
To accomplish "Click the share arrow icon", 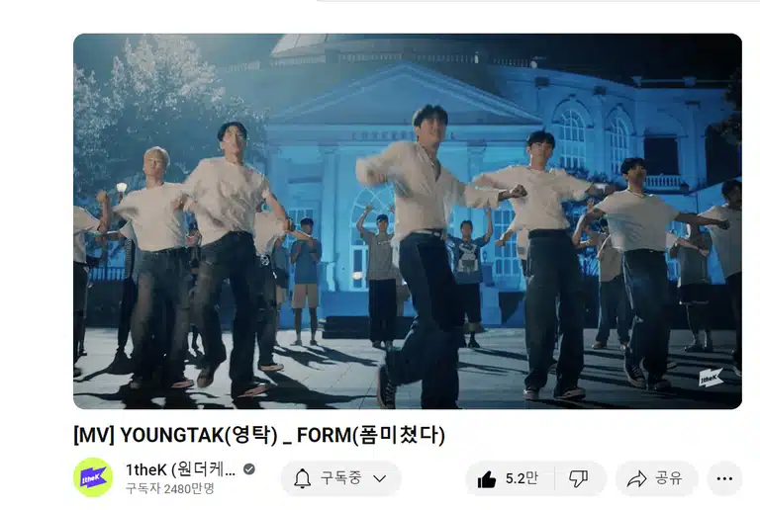I will pyautogui.click(x=636, y=478).
